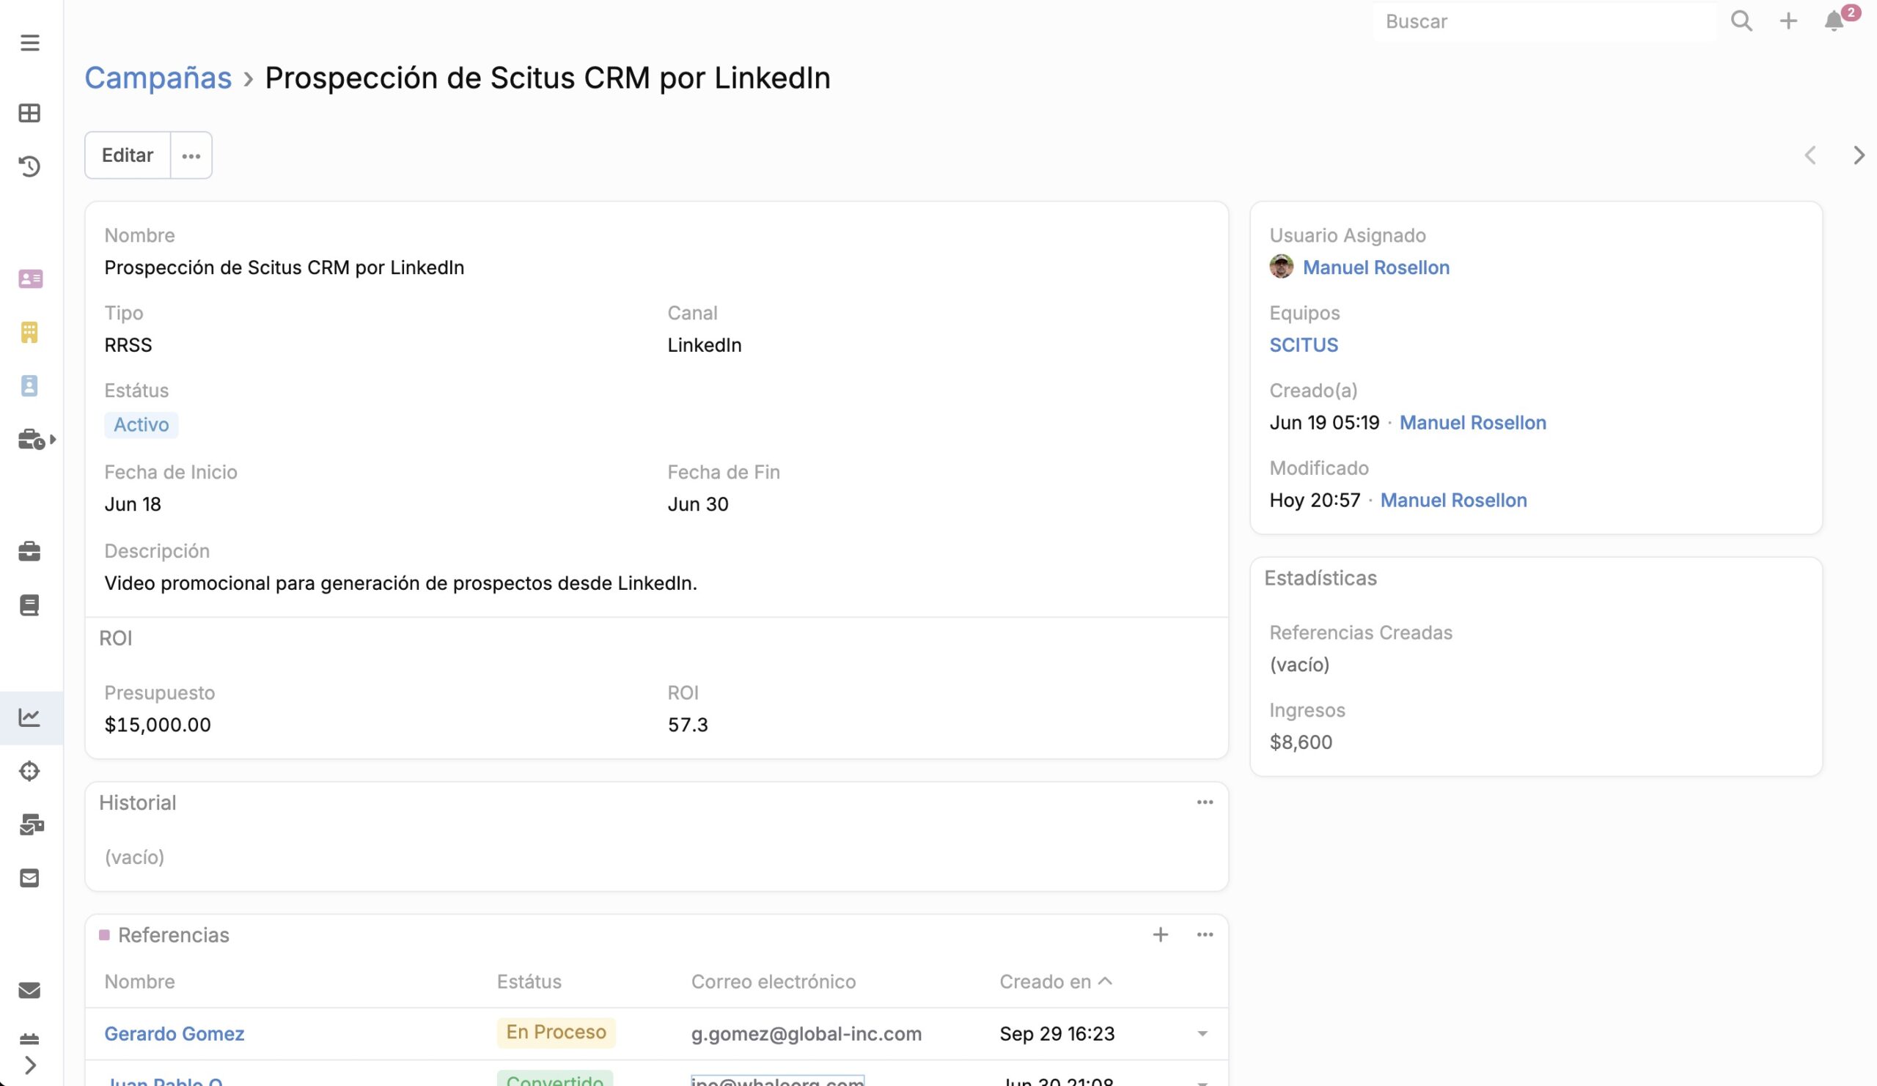
Task: Expand sidebar with bottom chevron arrow
Action: pos(30,1065)
